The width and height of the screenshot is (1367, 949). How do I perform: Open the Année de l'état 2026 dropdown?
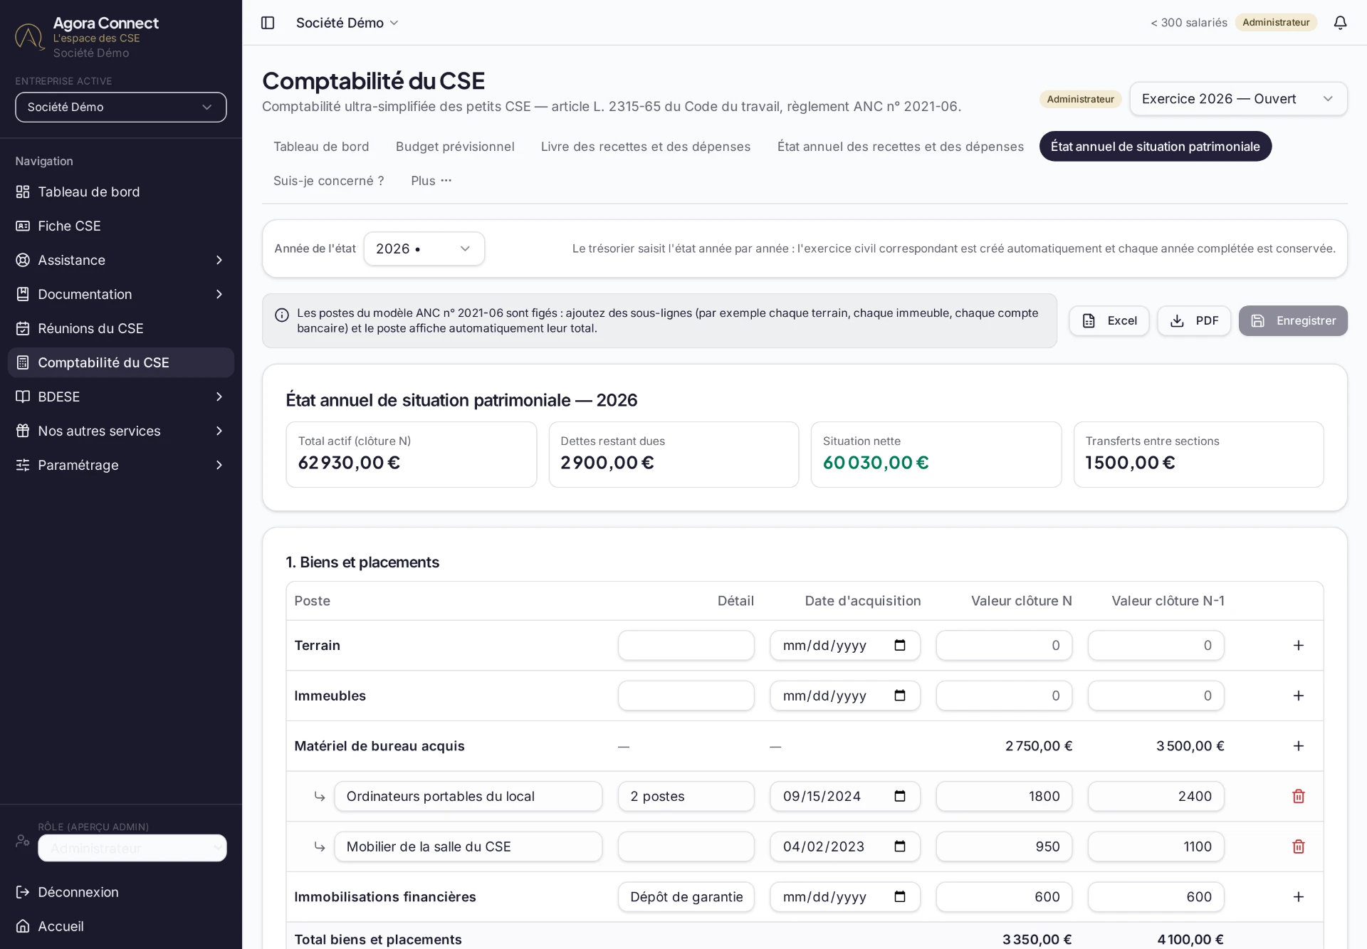pyautogui.click(x=424, y=248)
